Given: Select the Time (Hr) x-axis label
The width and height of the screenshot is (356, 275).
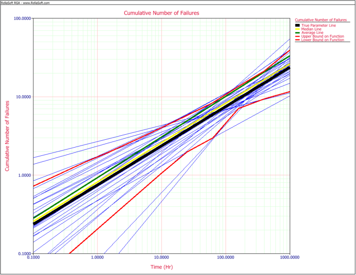Looking at the screenshot, I should (162, 266).
